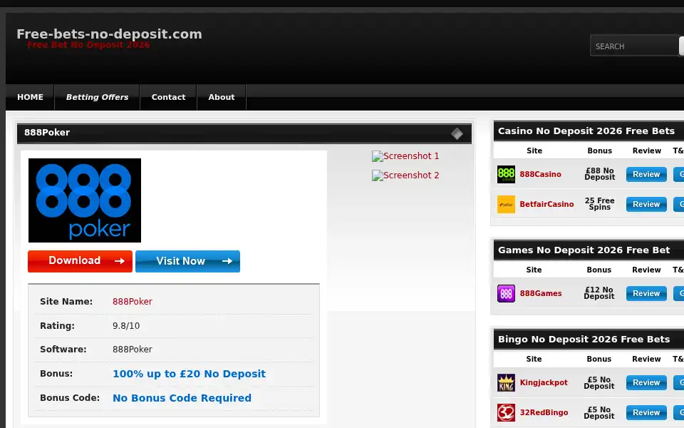Viewport: 684px width, 428px height.
Task: Open the 888Games text link
Action: click(541, 293)
